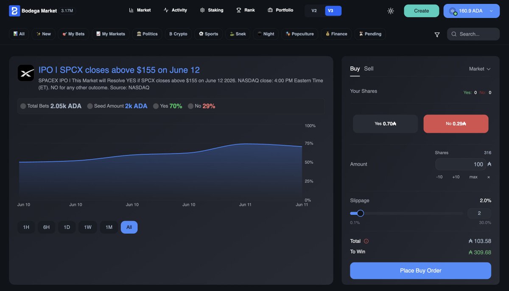Click the Market chart icon in nav
Screen dimensions: 509x291
click(x=131, y=10)
